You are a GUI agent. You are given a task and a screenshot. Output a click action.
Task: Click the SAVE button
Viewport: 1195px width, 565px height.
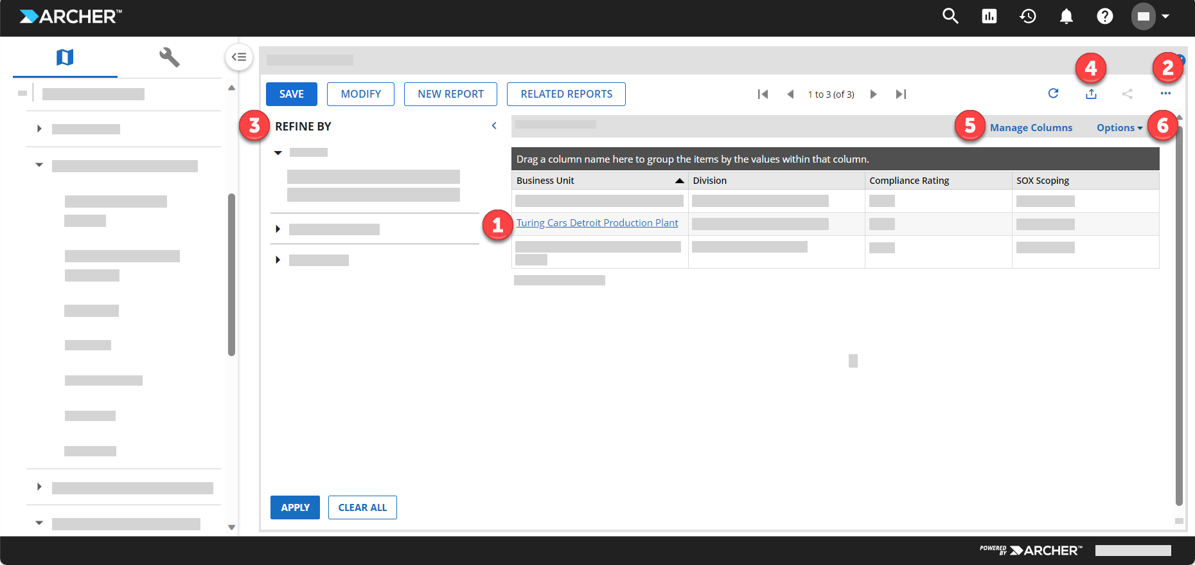pyautogui.click(x=292, y=94)
